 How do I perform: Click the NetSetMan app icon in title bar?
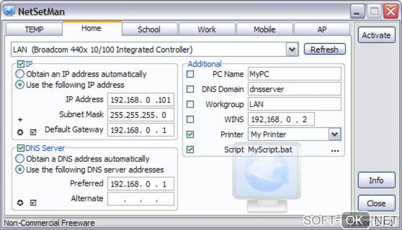tap(9, 11)
